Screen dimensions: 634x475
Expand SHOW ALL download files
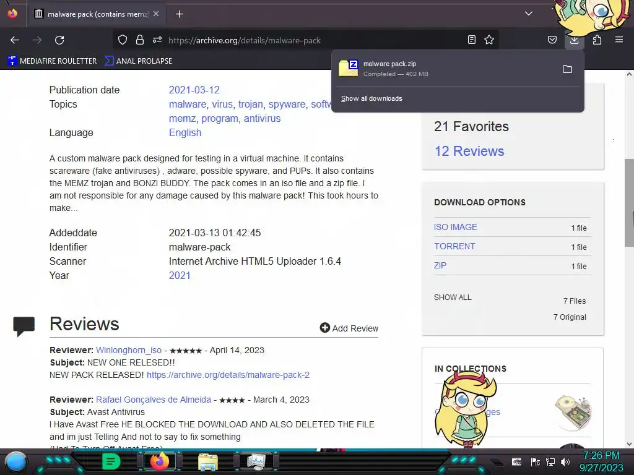(x=453, y=297)
